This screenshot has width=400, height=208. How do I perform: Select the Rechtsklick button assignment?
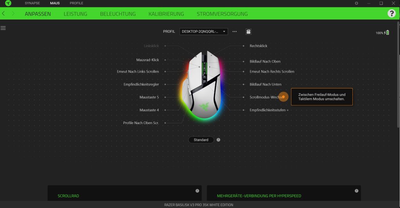coord(259,46)
